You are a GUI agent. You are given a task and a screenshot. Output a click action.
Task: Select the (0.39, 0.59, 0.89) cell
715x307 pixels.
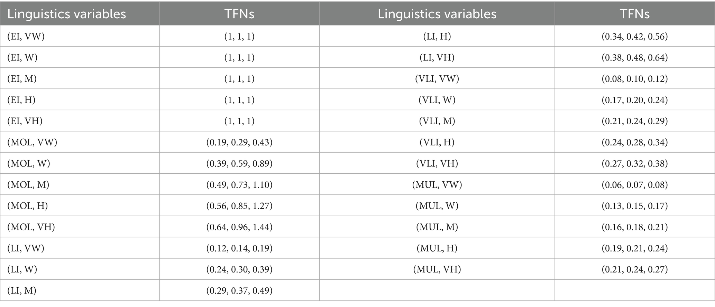(x=239, y=163)
